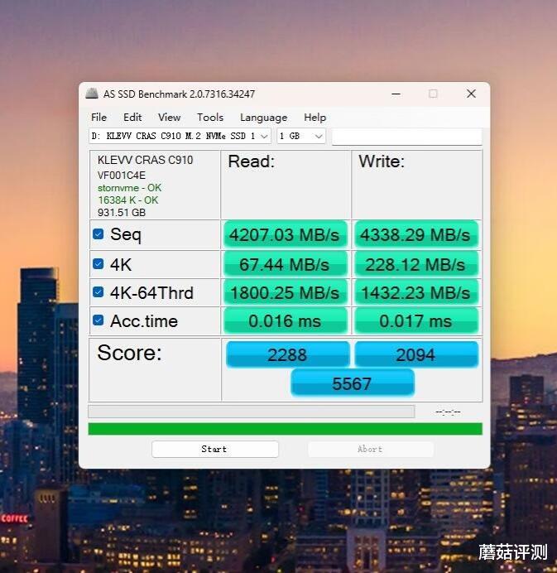Click the stornvme - OK driver status
Image resolution: width=557 pixels, height=573 pixels.
pyautogui.click(x=129, y=188)
